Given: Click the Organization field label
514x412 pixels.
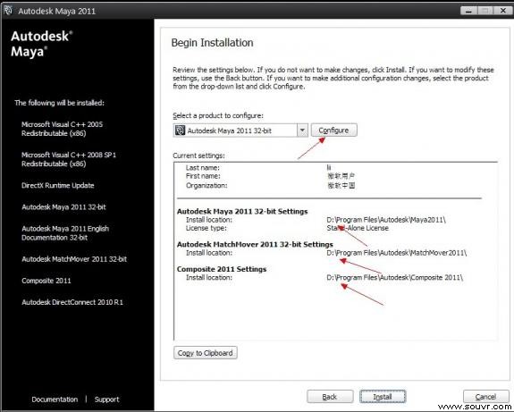Looking at the screenshot, I should (206, 186).
